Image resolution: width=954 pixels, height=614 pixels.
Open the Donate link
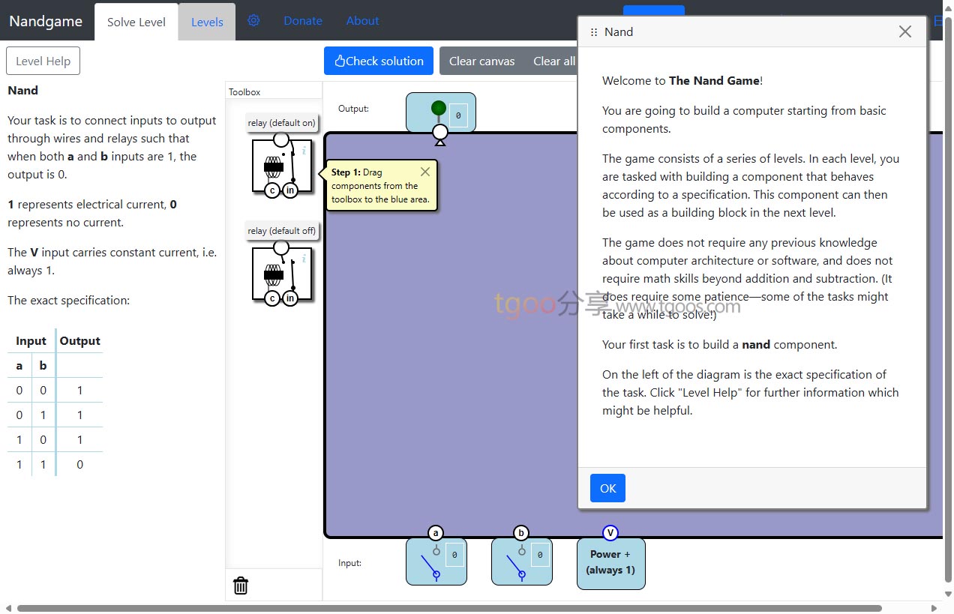[x=303, y=21]
